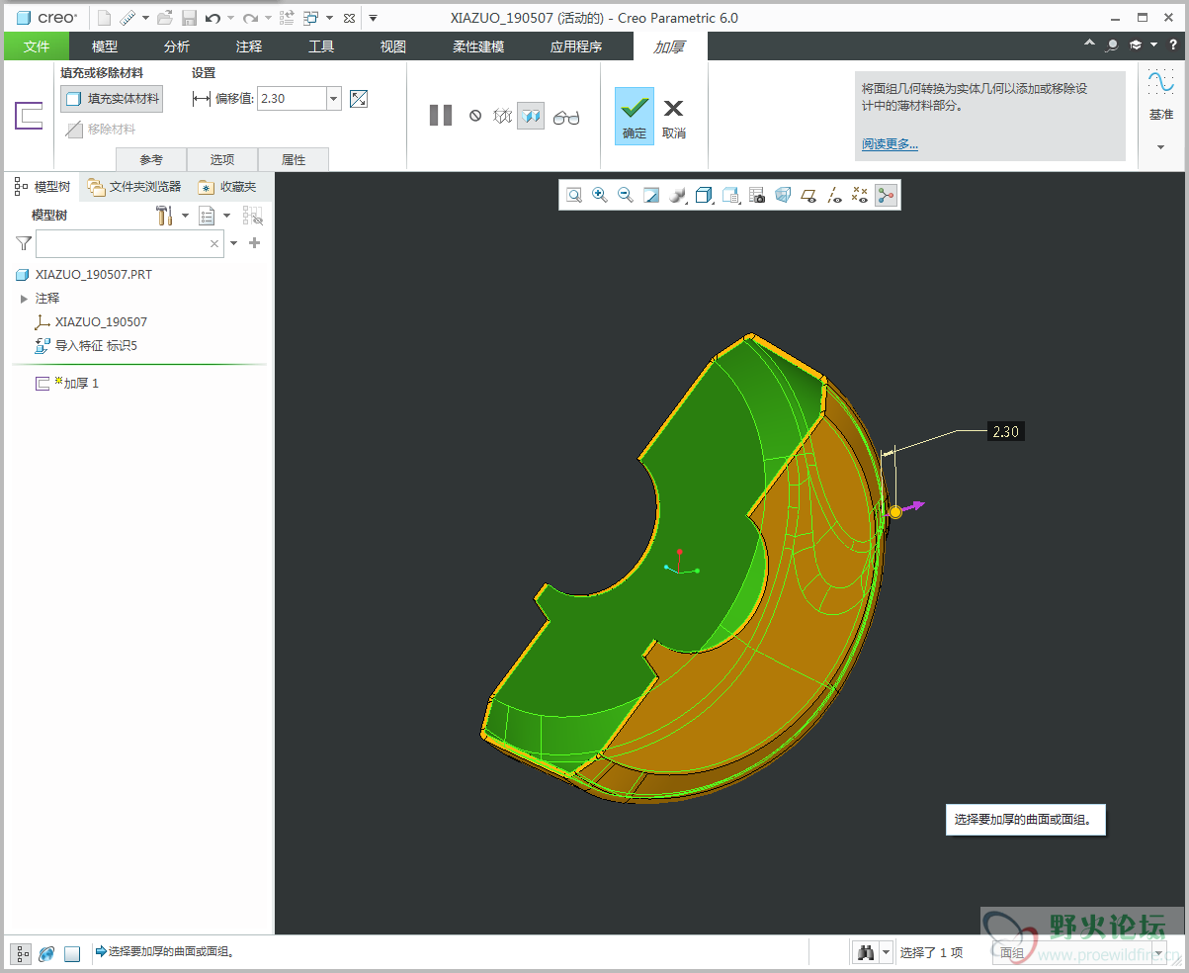
Task: Click the 确定 confirm button
Action: tap(634, 116)
